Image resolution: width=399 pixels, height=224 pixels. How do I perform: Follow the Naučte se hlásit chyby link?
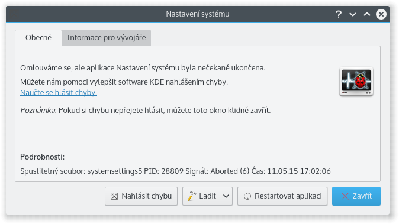point(59,92)
